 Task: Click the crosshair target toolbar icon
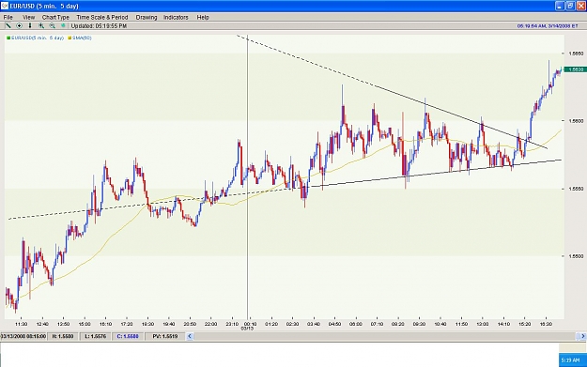19,26
